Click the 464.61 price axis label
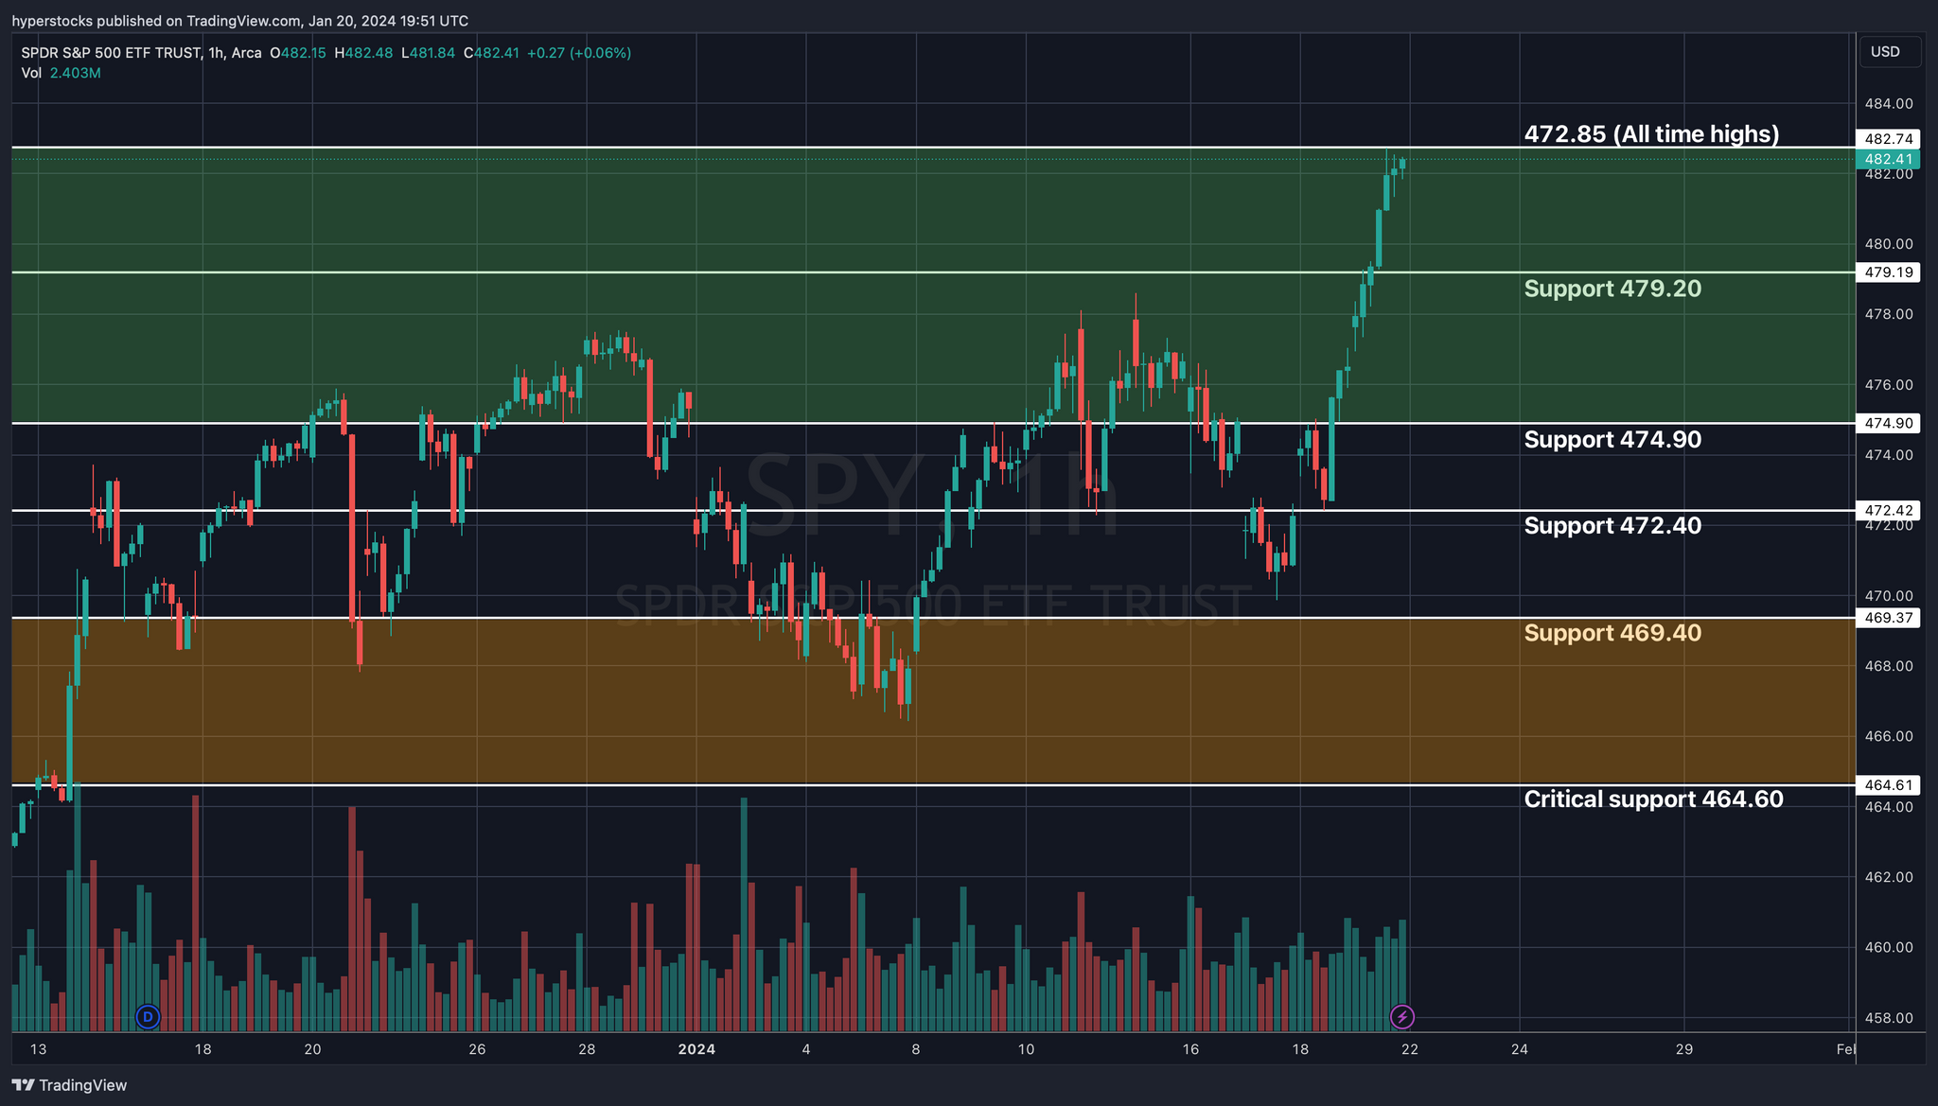 [x=1888, y=784]
